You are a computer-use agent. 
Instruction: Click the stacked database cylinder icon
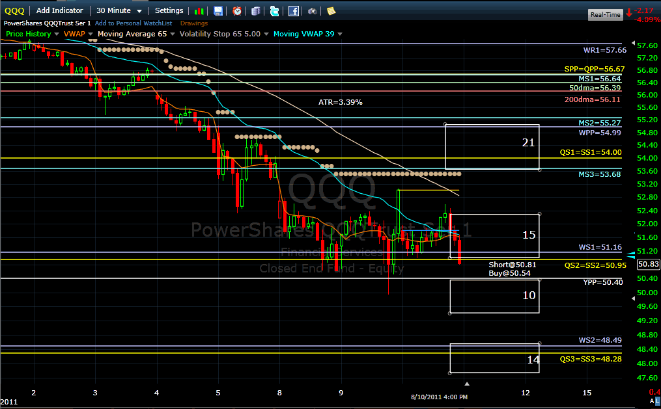255,11
